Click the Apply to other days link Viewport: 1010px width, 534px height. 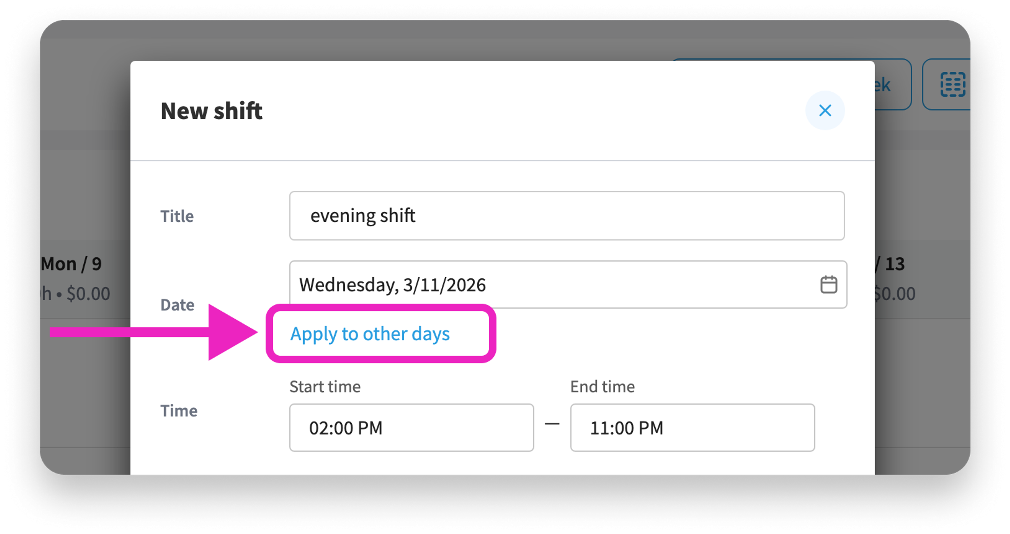click(x=370, y=334)
